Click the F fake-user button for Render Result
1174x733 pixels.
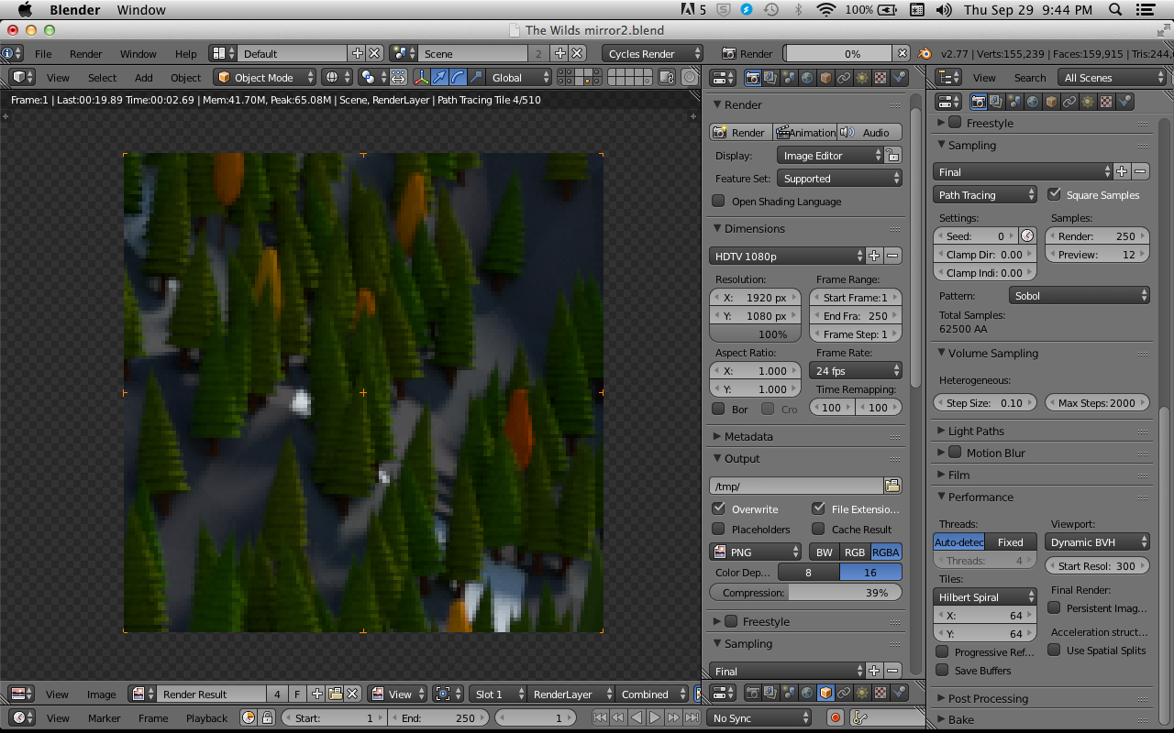coord(297,695)
